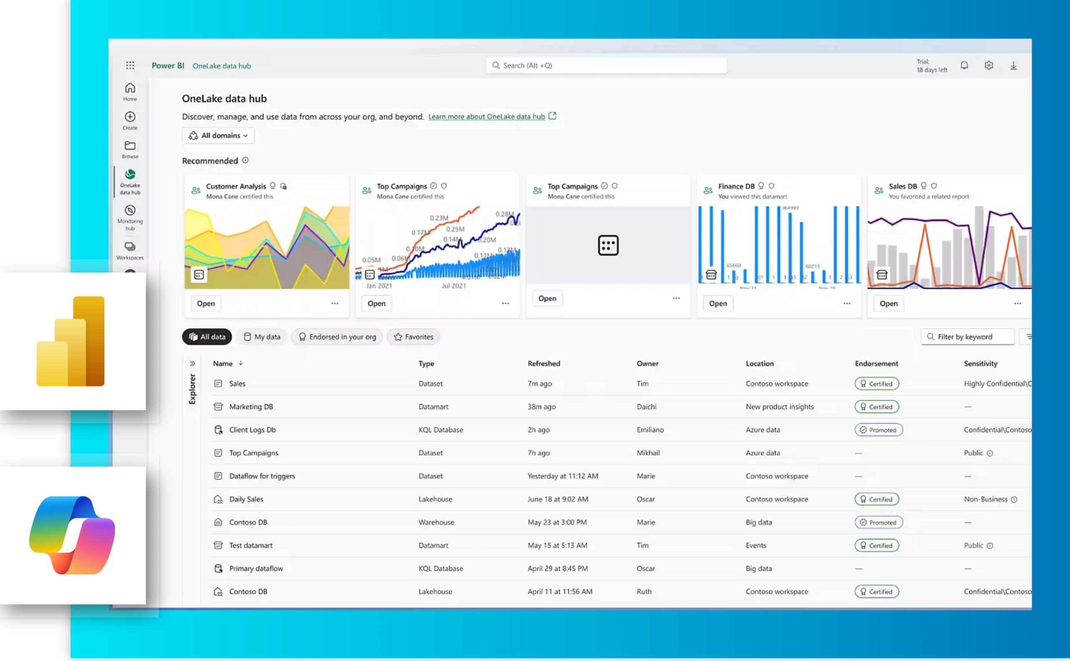Open more options on Customer Analysis card
This screenshot has height=661, width=1070.
pyautogui.click(x=335, y=304)
